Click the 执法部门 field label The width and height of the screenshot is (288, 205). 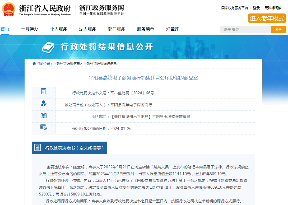pos(99,117)
